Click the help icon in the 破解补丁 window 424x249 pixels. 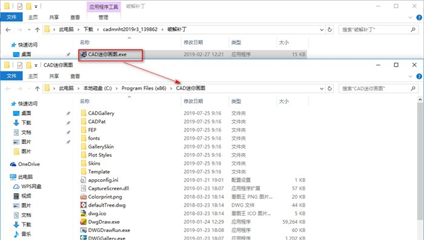(x=419, y=18)
